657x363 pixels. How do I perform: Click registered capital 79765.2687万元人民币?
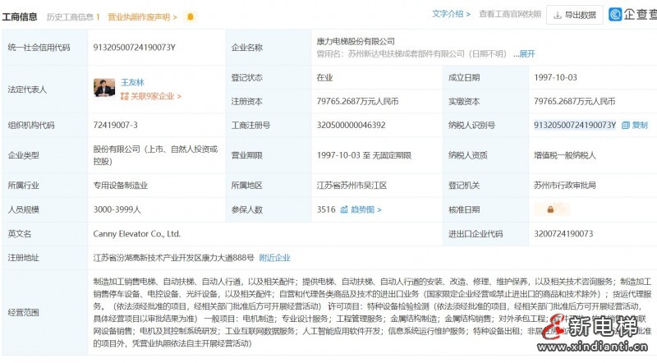click(357, 101)
